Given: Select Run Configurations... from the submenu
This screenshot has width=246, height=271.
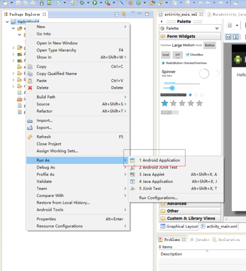Looking at the screenshot, I should tap(158, 198).
